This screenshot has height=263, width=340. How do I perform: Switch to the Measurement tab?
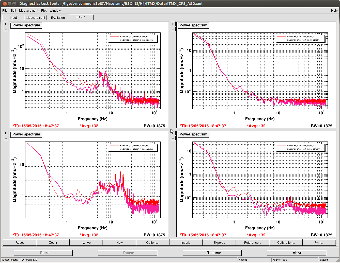35,17
